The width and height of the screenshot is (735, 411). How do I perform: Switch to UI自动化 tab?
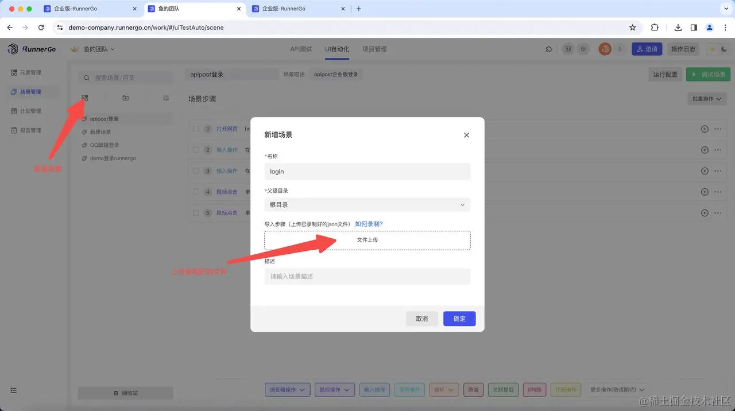(337, 49)
